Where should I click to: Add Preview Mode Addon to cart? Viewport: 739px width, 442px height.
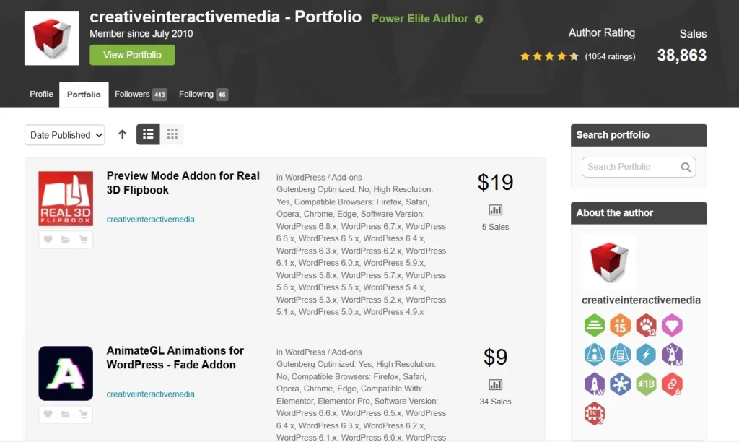click(83, 240)
